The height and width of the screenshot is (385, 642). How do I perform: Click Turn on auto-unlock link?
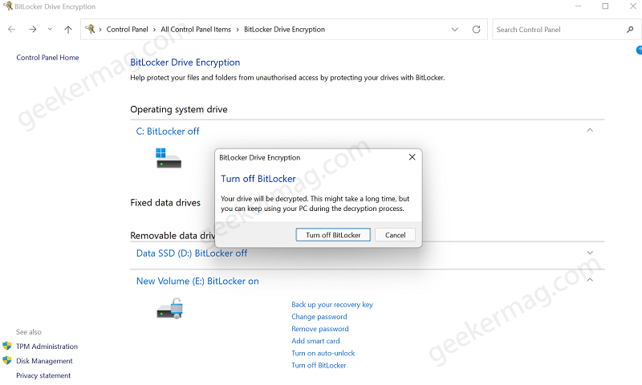pos(323,353)
